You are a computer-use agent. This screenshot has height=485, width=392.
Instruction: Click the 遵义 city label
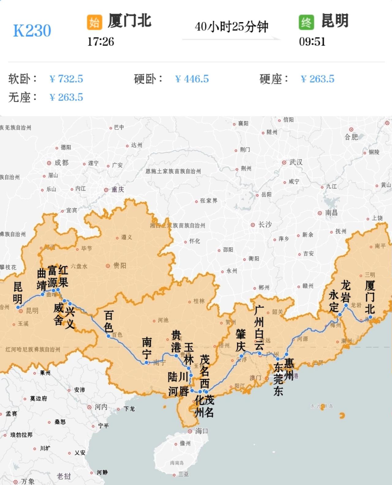[x=126, y=237]
